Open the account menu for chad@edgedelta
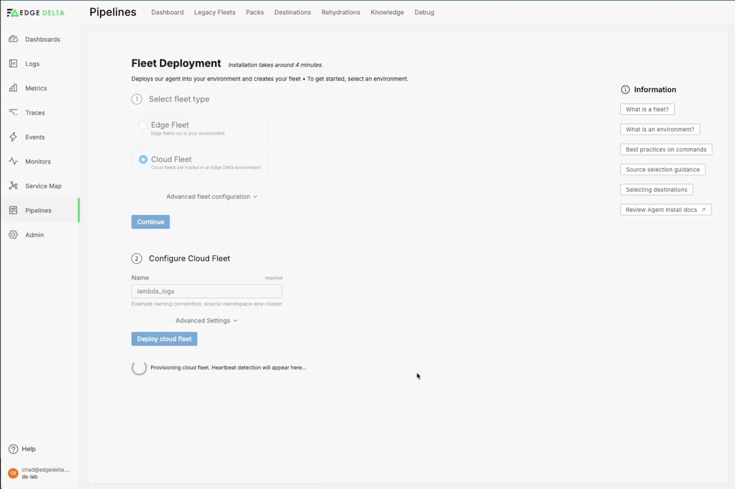Image resolution: width=735 pixels, height=489 pixels. 39,473
